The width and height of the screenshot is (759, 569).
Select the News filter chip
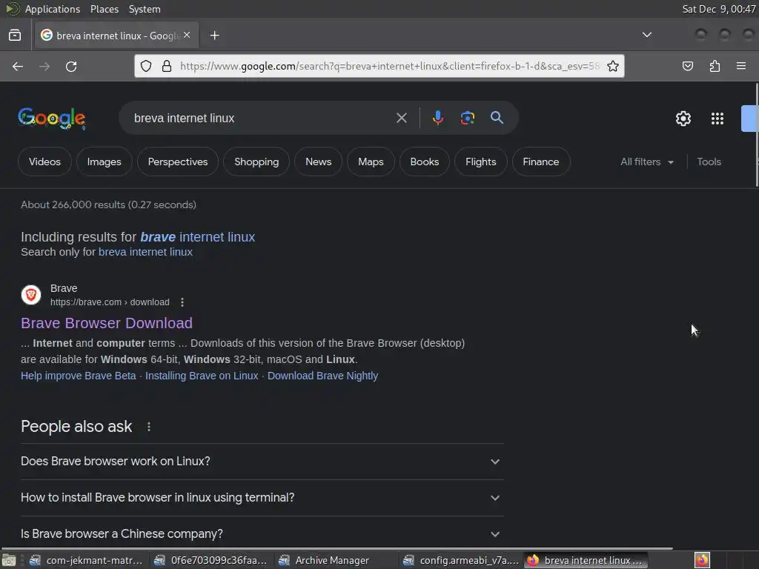[x=319, y=162]
